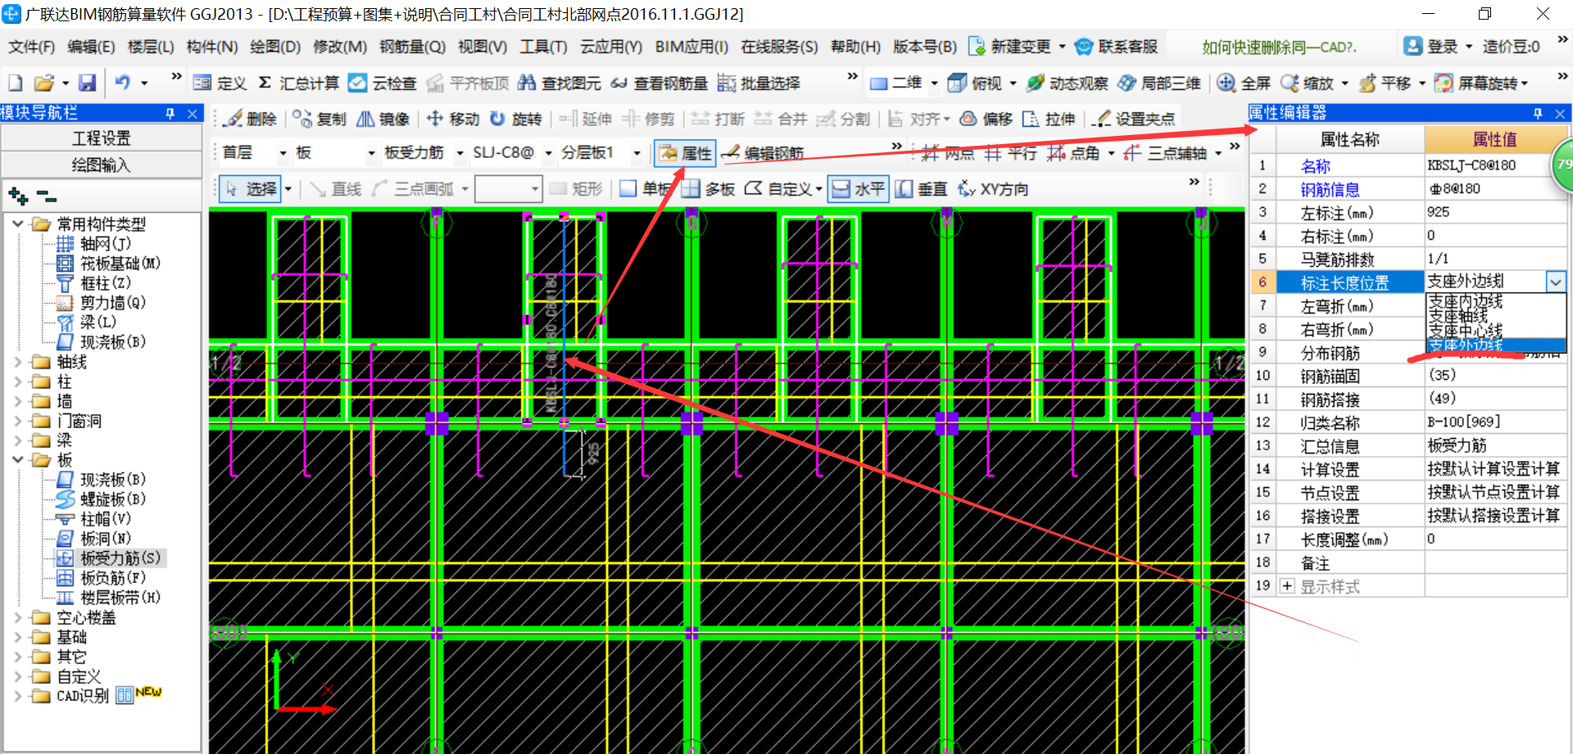
Task: Open 板受力筋 component dropdown
Action: click(460, 153)
